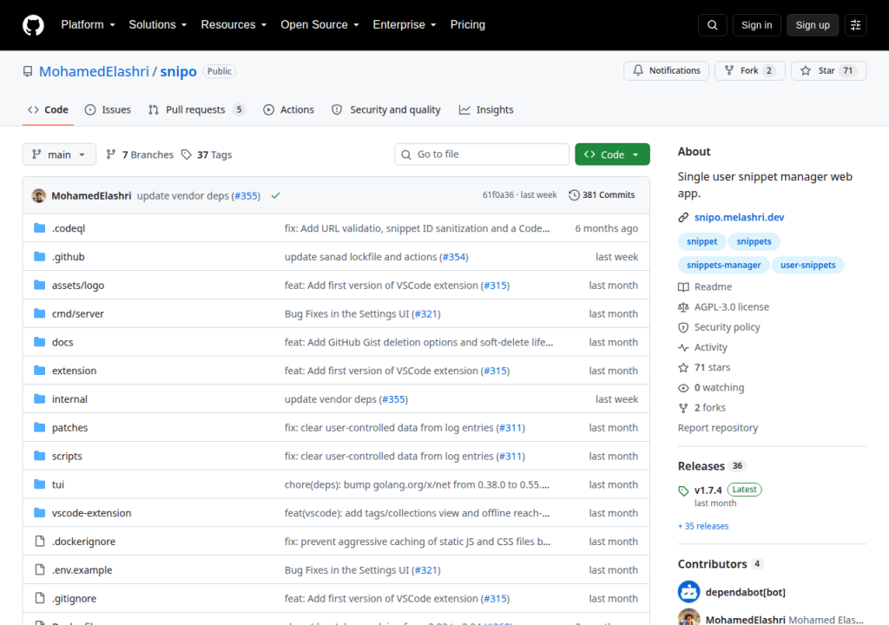Click the folder icon for patches
This screenshot has width=889, height=625.
point(40,427)
